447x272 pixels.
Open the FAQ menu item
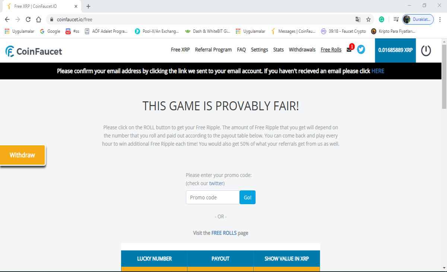tap(241, 50)
